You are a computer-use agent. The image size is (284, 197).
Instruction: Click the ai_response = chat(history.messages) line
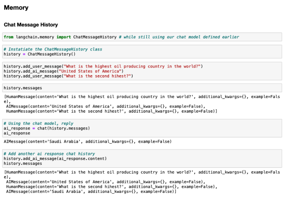click(47, 129)
